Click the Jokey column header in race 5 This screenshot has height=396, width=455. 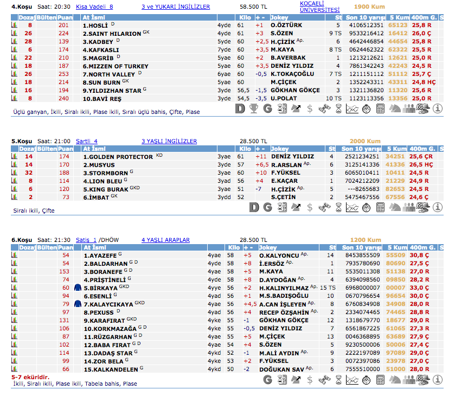(x=280, y=149)
